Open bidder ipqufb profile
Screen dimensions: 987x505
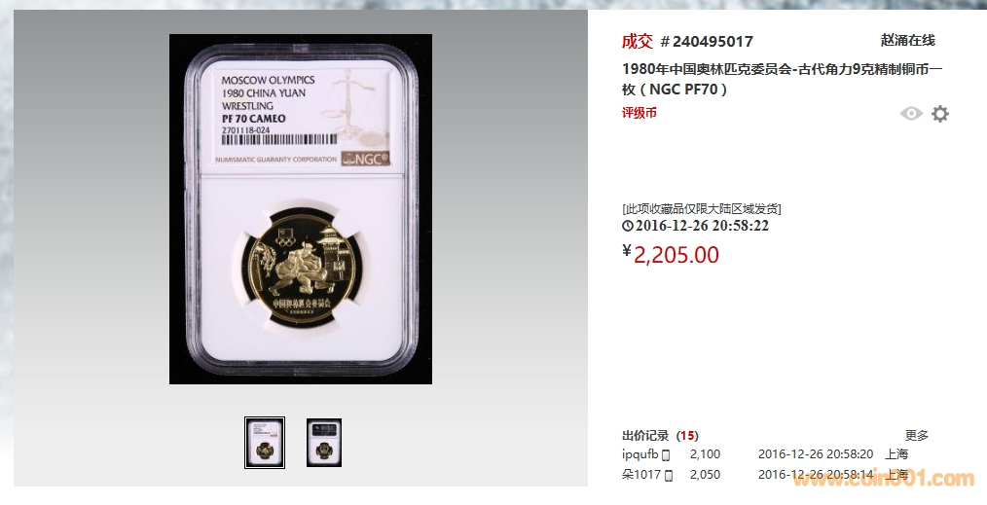pyautogui.click(x=640, y=454)
